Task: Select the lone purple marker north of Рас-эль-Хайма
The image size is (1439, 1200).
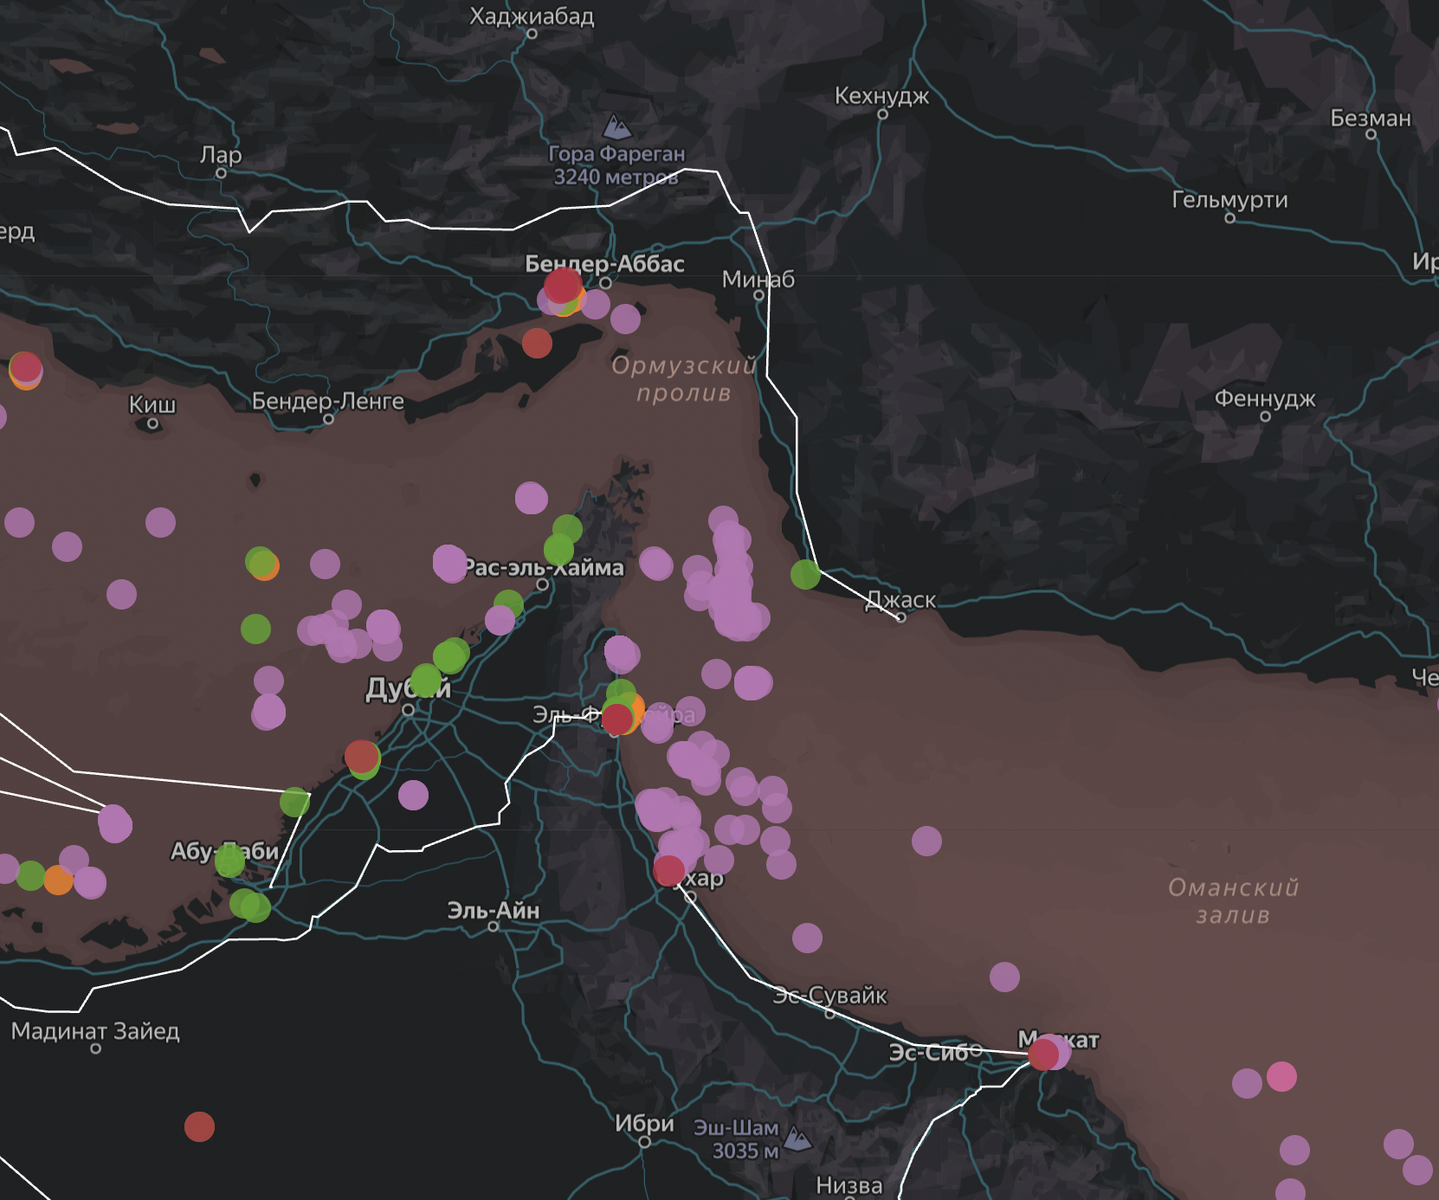Action: [x=531, y=498]
